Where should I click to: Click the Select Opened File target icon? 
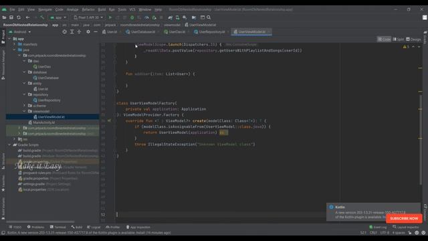click(64, 31)
